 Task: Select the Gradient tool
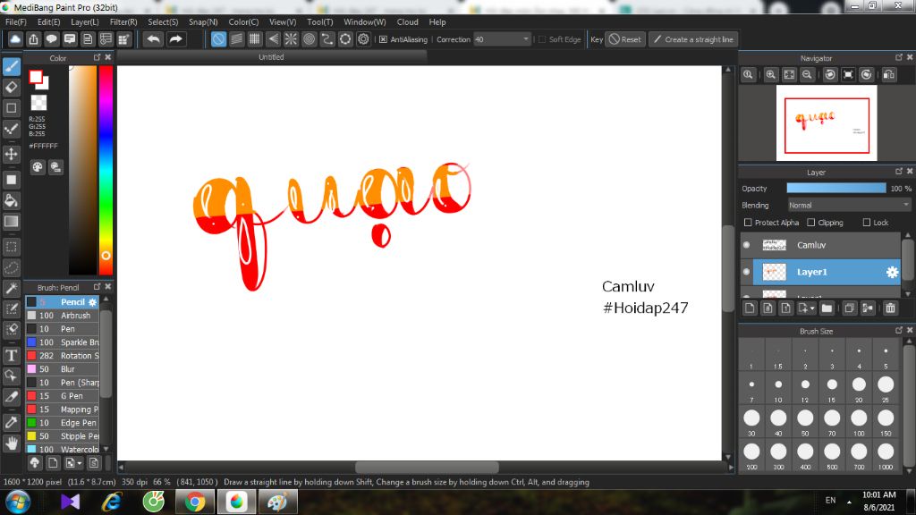pos(11,222)
